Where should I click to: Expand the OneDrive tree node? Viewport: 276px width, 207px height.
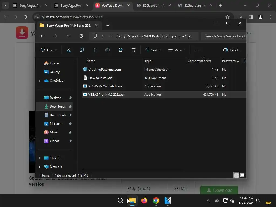coord(39,81)
